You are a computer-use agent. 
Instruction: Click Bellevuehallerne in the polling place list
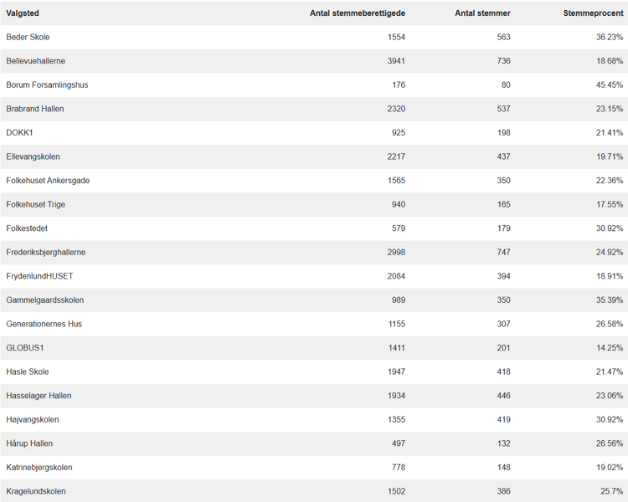pos(35,61)
